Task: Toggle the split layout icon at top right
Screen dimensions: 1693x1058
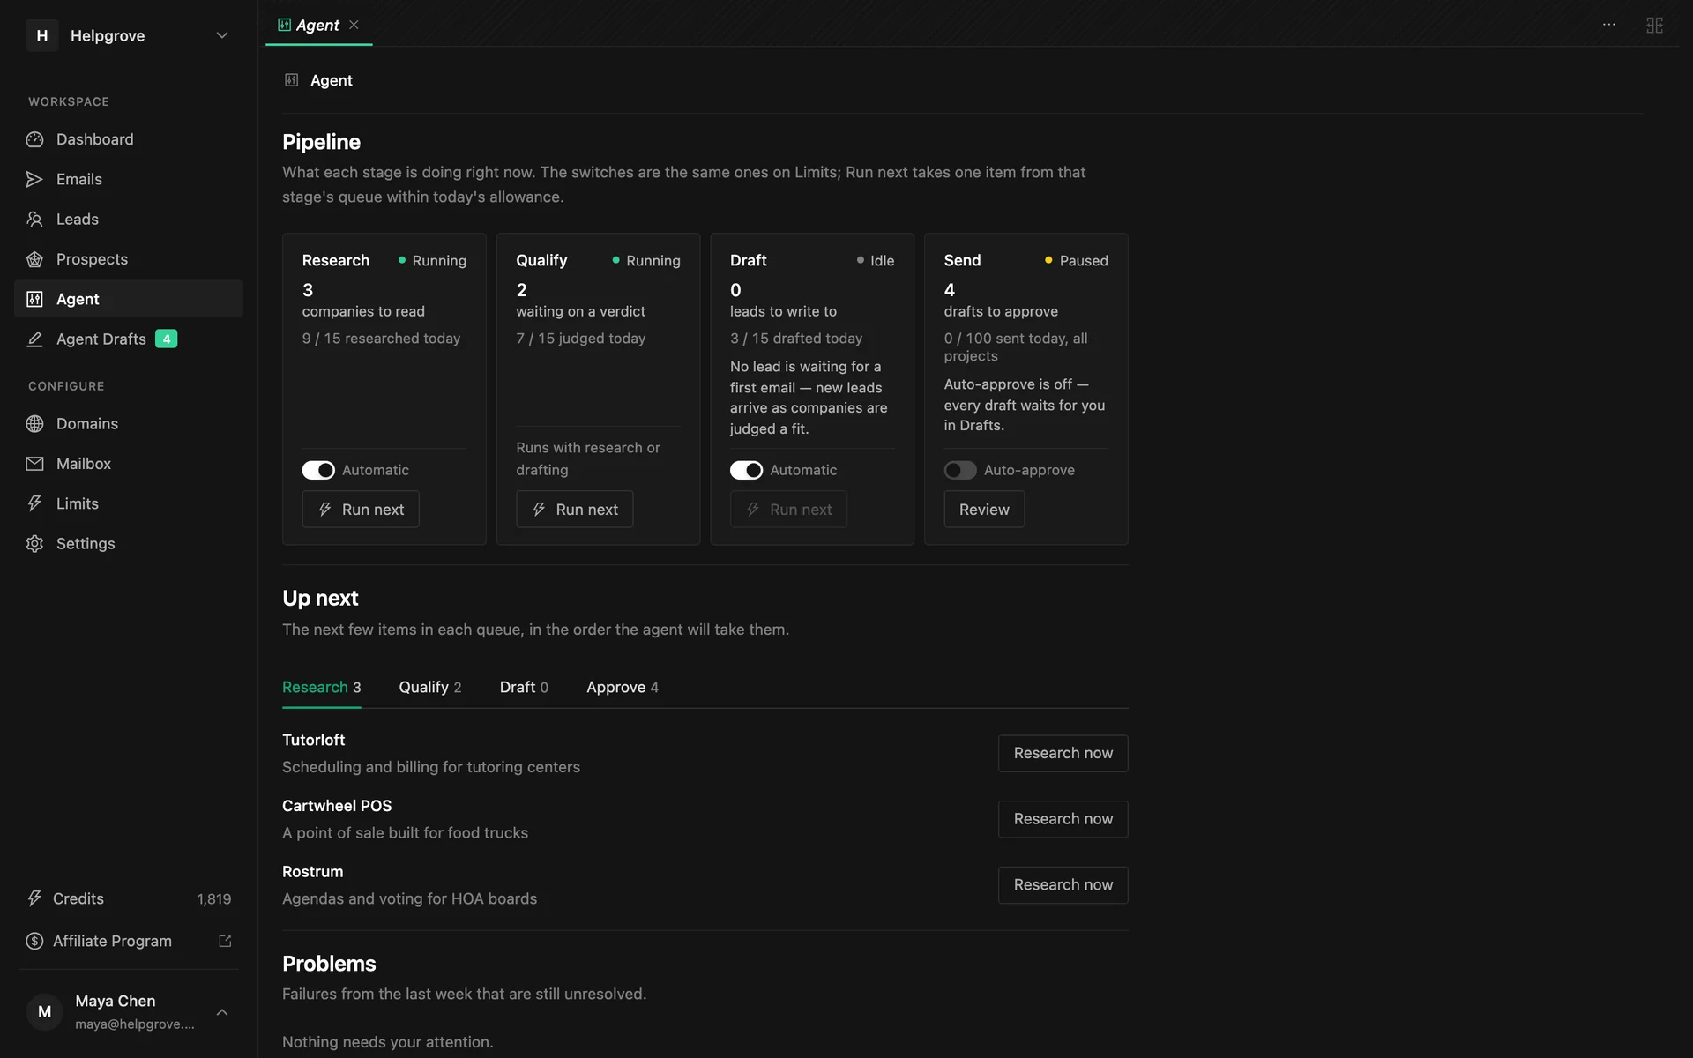Action: click(x=1654, y=25)
